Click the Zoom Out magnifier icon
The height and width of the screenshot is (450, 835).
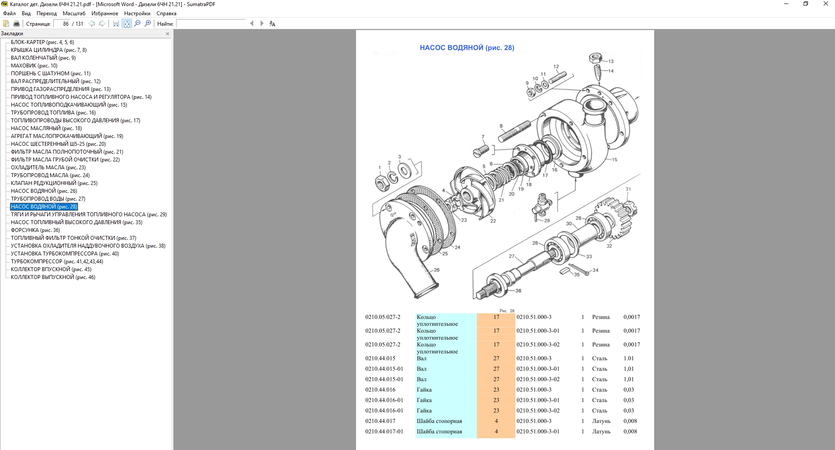[x=137, y=24]
